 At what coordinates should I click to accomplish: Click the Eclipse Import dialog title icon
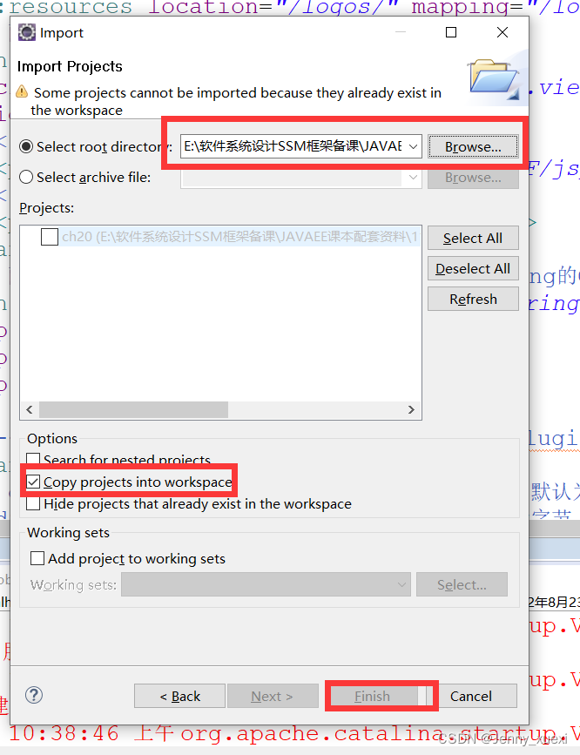point(26,32)
